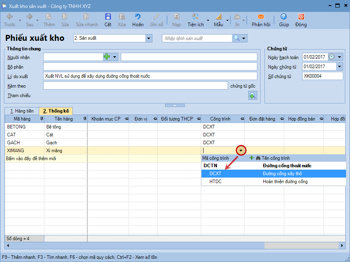350x262 pixels.
Task: Click the Mẫu template icon
Action: click(218, 17)
